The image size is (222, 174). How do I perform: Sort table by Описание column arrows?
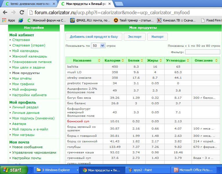[x=216, y=60]
